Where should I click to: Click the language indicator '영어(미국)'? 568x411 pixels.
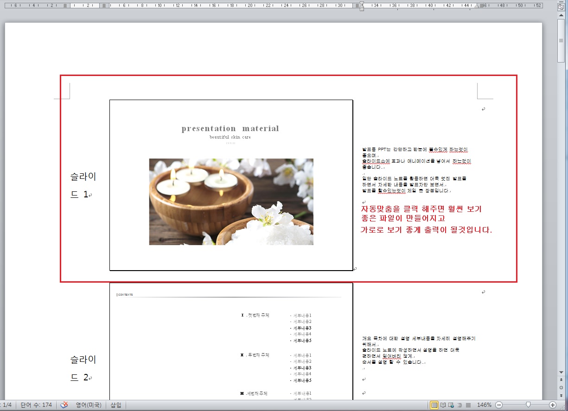click(x=89, y=405)
